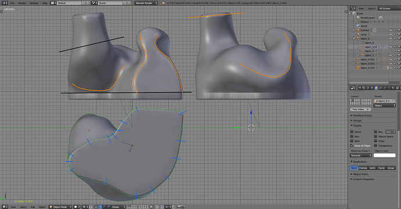Expand the Relations Extras panel
The height and width of the screenshot is (209, 401).
pyautogui.click(x=363, y=116)
